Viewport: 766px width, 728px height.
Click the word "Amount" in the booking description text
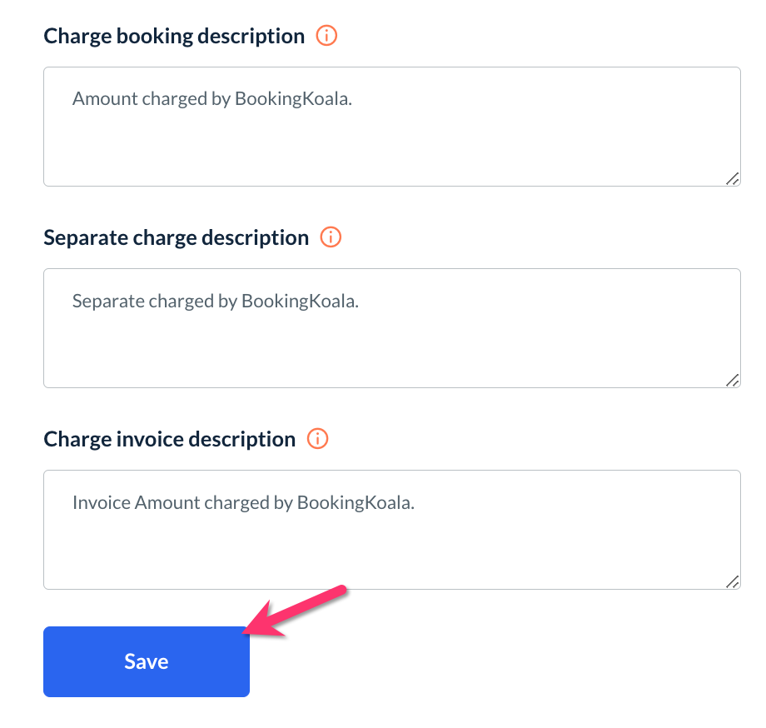pos(105,98)
